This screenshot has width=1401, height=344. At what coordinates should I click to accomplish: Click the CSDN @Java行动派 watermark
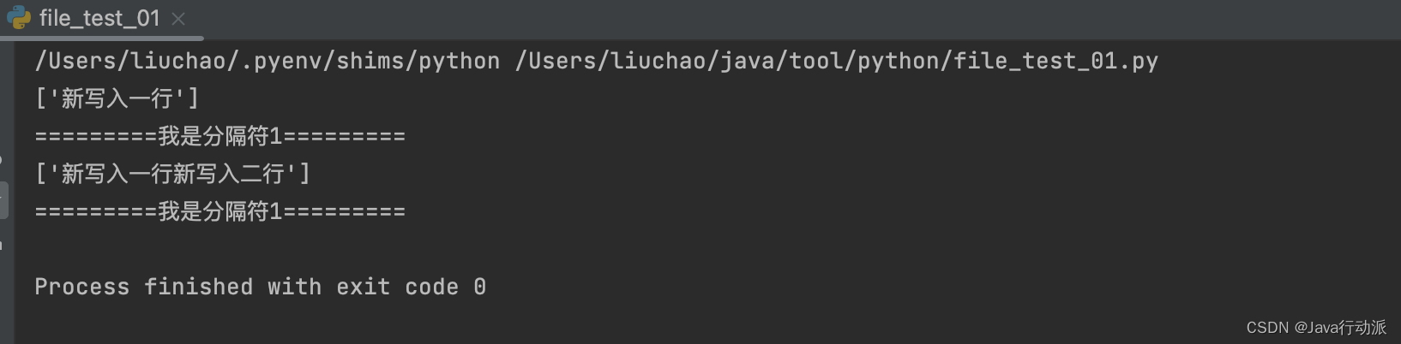tap(1315, 328)
